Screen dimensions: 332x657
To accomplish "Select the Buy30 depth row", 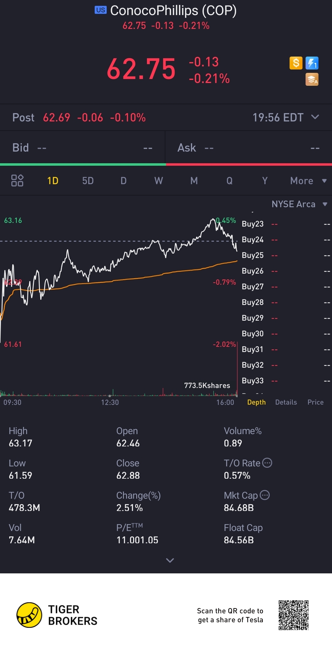I will tap(286, 334).
